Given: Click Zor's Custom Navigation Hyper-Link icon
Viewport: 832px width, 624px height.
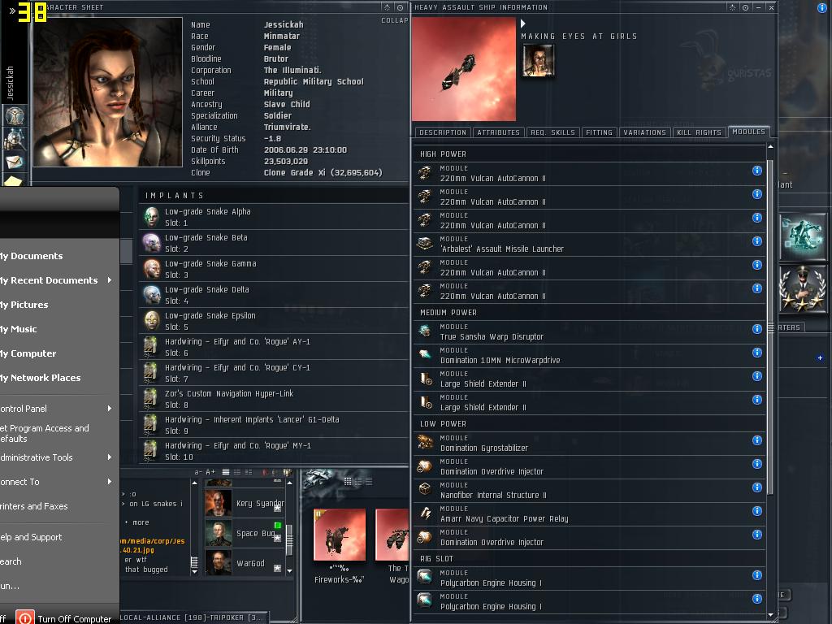Looking at the screenshot, I should (152, 398).
